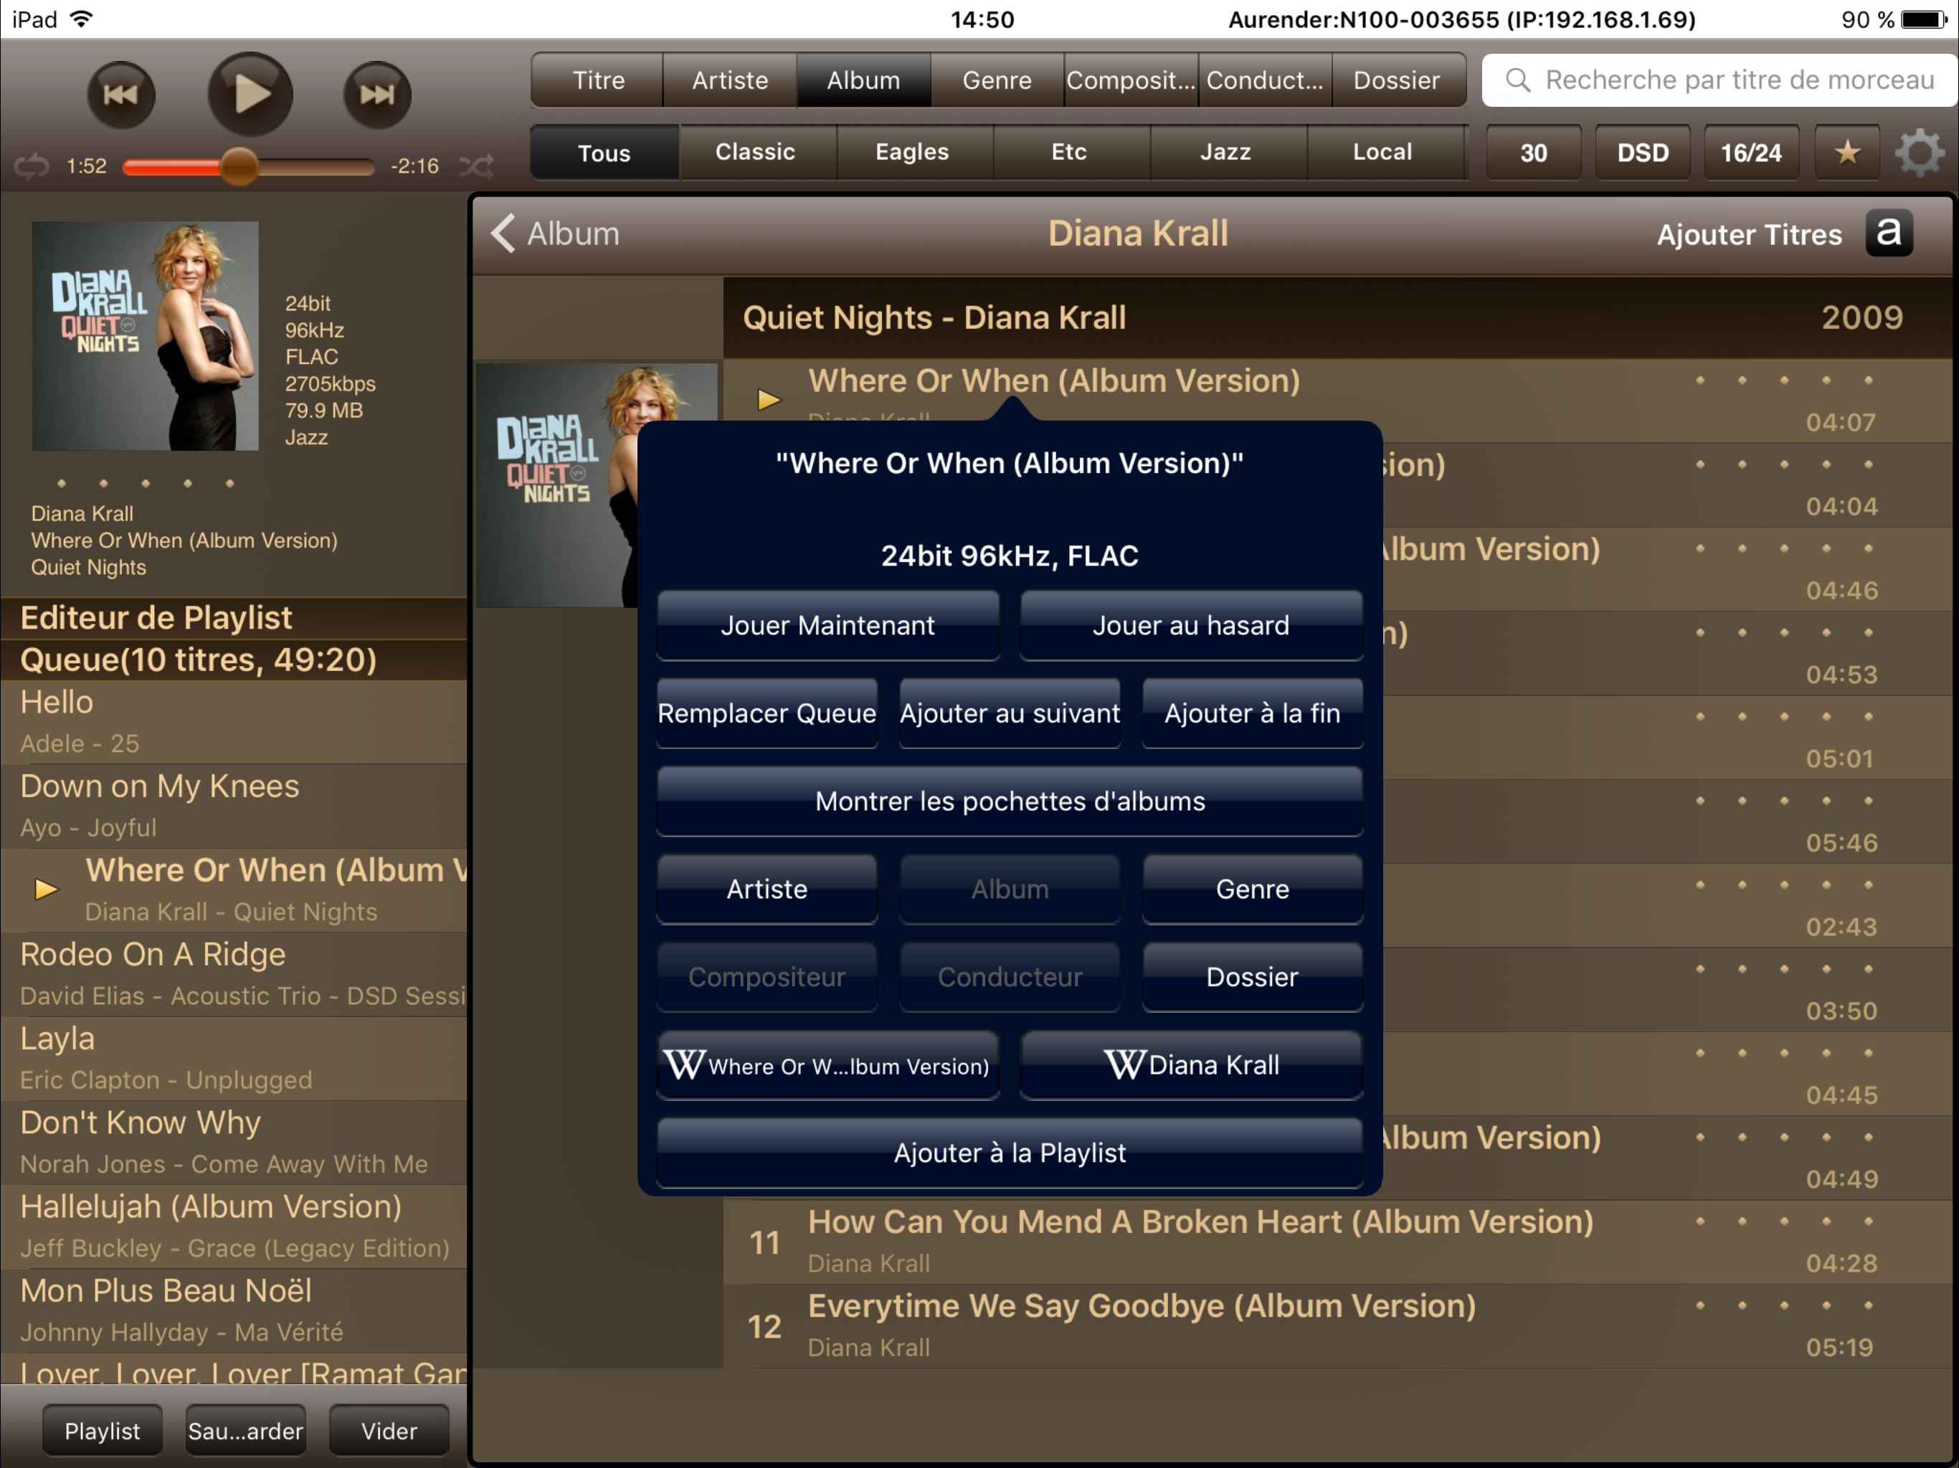This screenshot has width=1959, height=1468.
Task: Tap Montrer les pochettes d'albums
Action: tap(1010, 801)
